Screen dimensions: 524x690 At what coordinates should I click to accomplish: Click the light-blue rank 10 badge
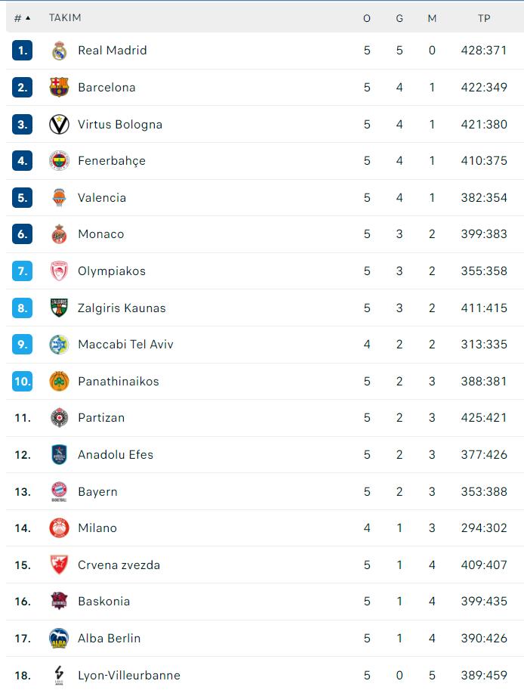[x=23, y=382]
